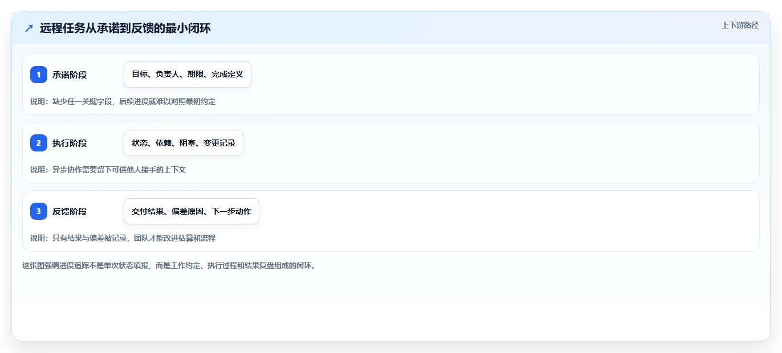
Task: Click the step 2 number badge
Action: tap(39, 143)
